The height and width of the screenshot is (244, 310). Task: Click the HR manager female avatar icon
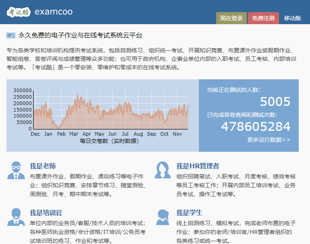tap(163, 170)
